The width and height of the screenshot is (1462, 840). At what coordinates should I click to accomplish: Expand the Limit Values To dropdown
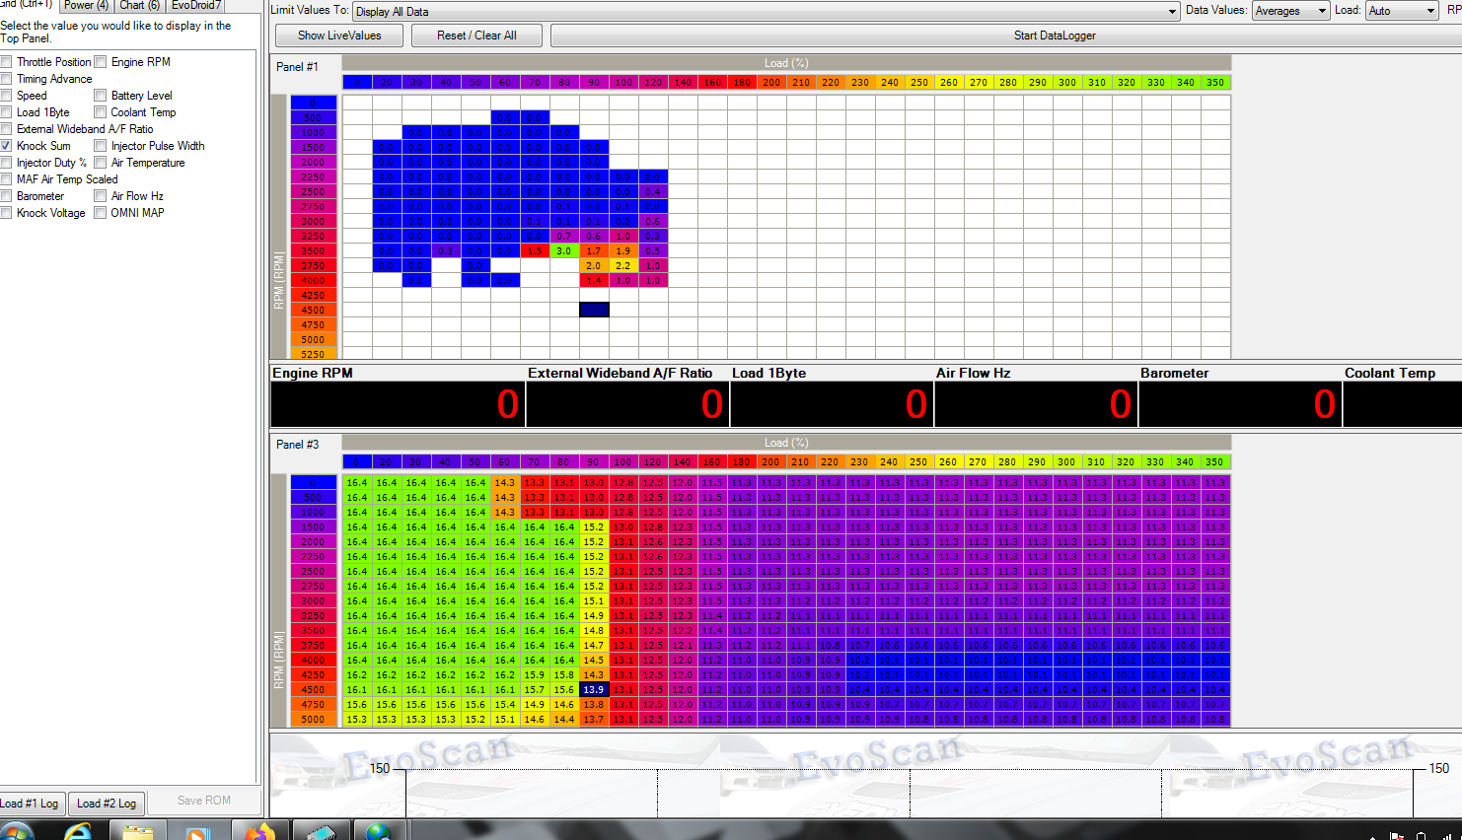(1172, 12)
